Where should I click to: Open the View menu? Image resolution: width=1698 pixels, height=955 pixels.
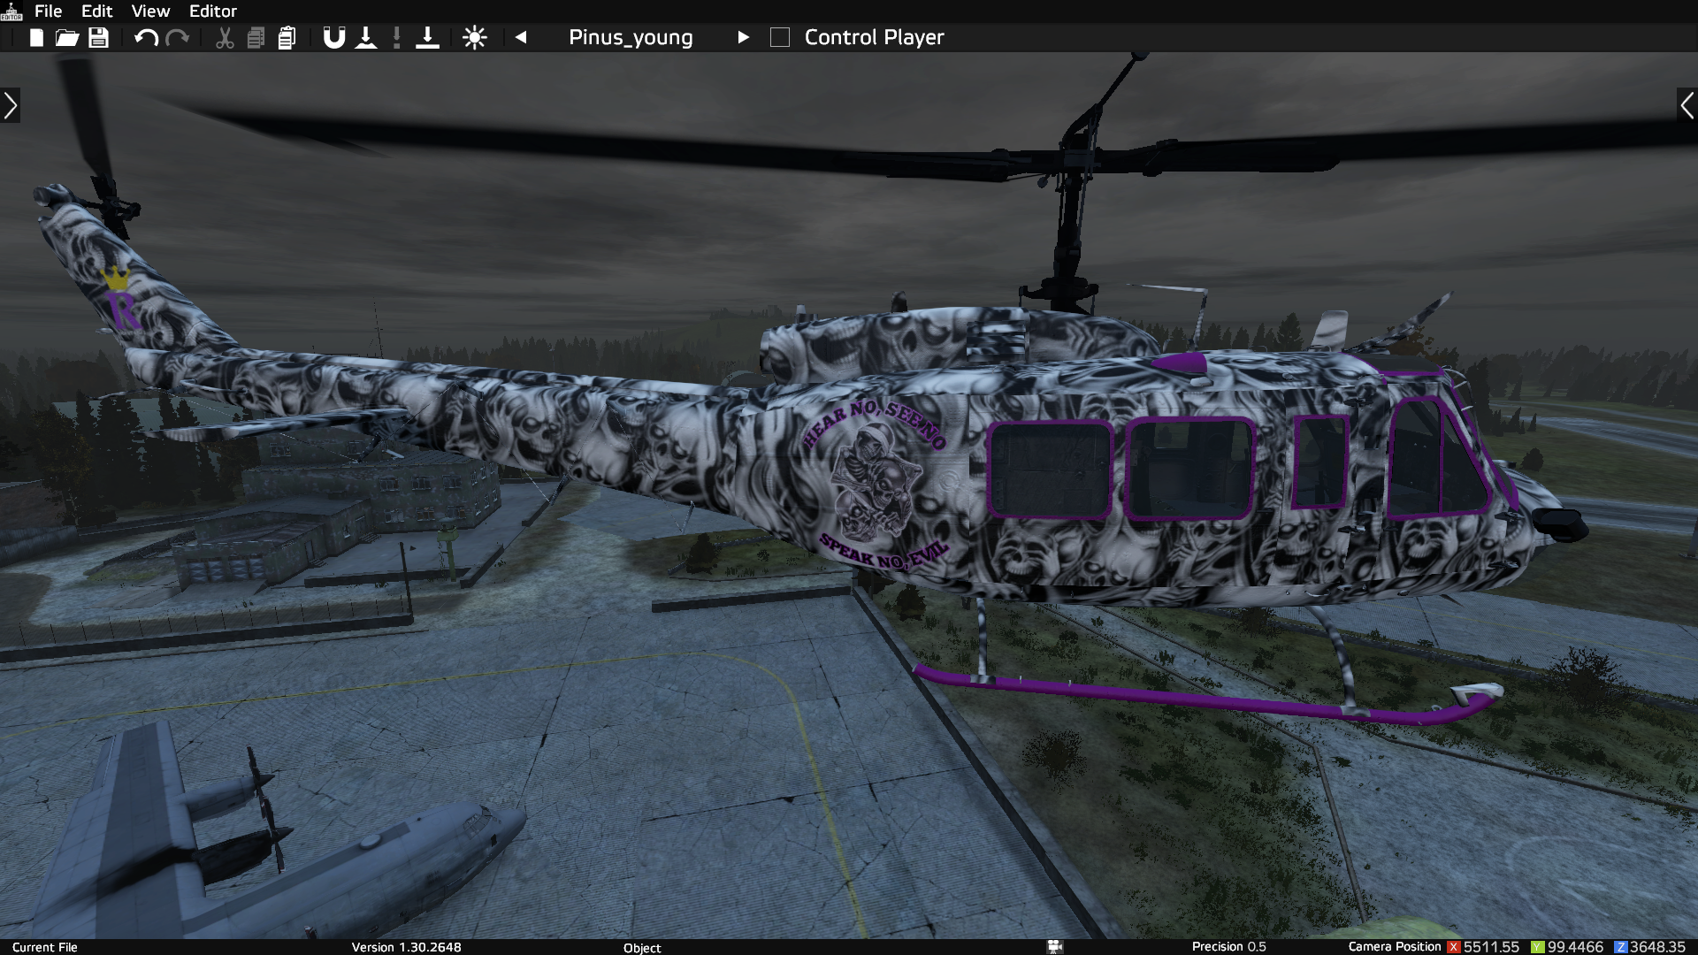point(150,11)
